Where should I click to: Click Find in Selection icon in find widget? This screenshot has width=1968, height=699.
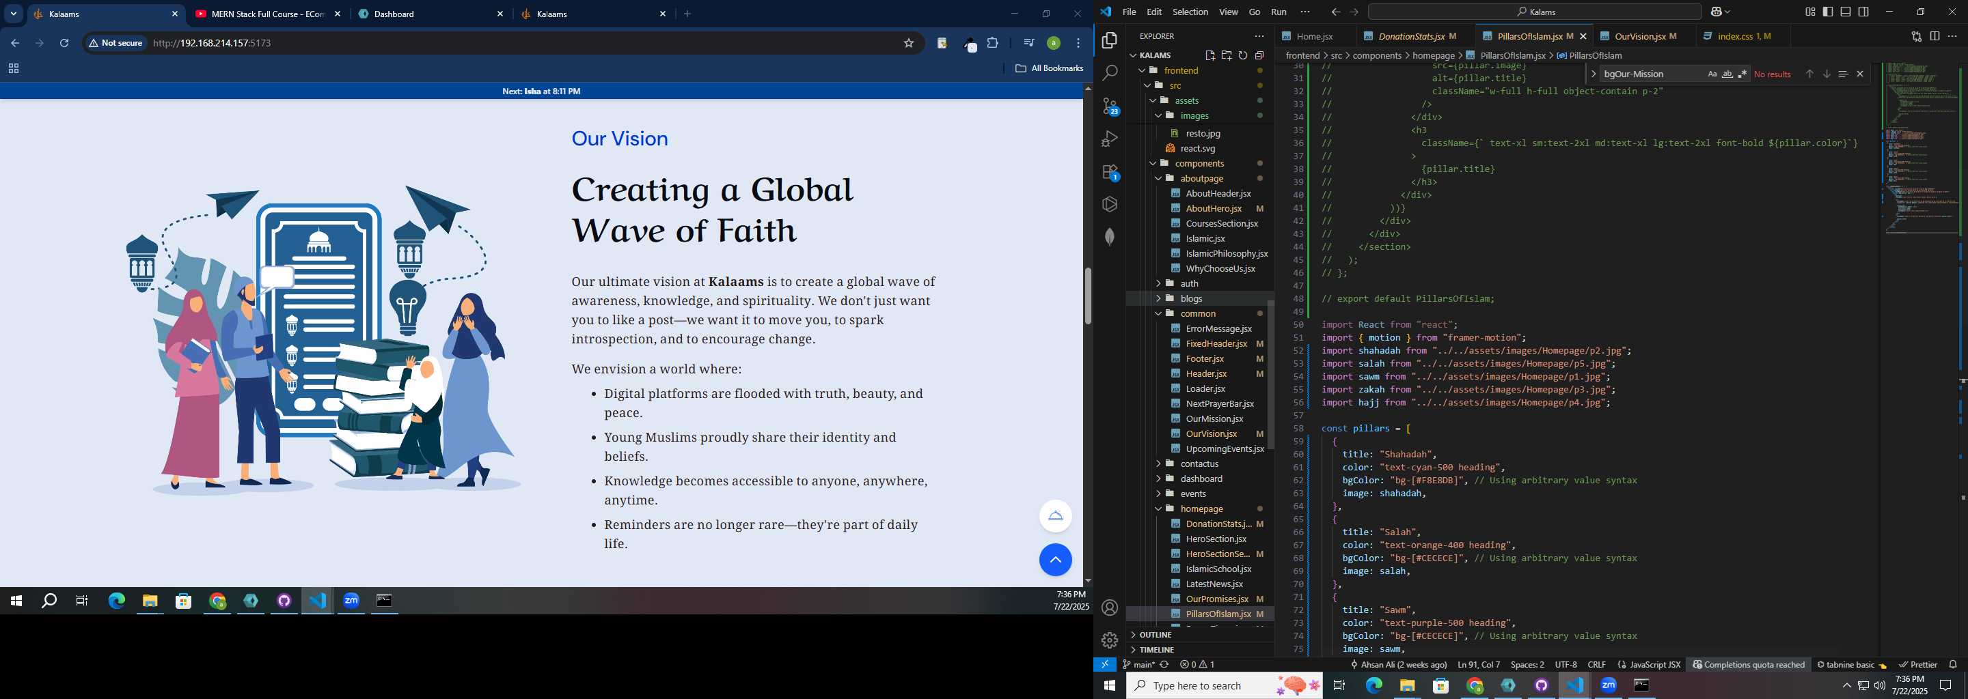[1843, 74]
